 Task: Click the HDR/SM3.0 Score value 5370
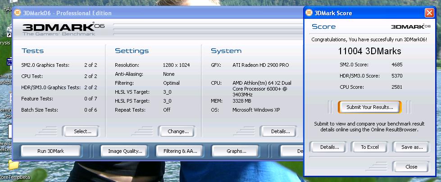(x=397, y=76)
